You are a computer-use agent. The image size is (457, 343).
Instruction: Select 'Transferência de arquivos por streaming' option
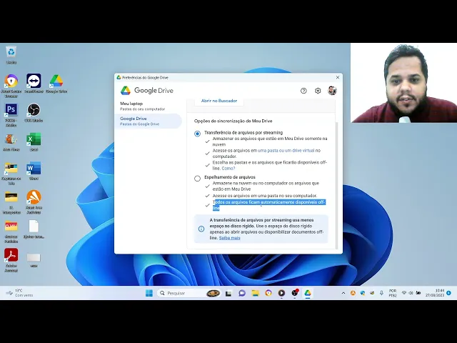[x=197, y=134]
